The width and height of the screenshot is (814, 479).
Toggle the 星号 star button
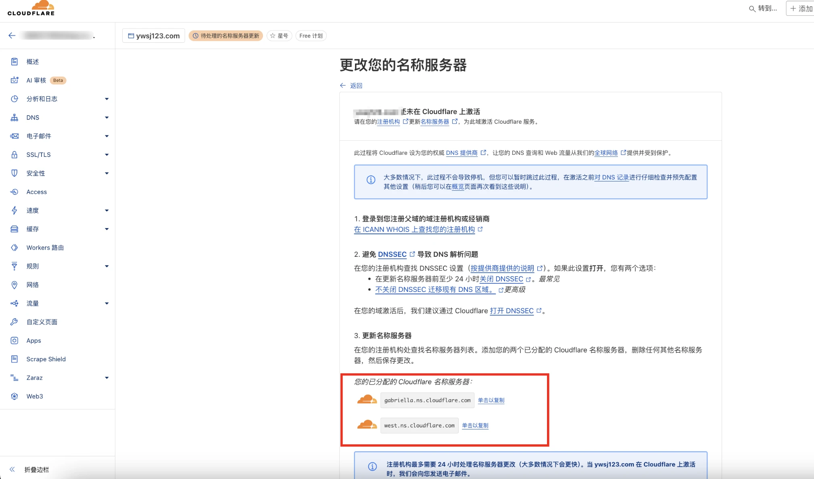coord(279,35)
